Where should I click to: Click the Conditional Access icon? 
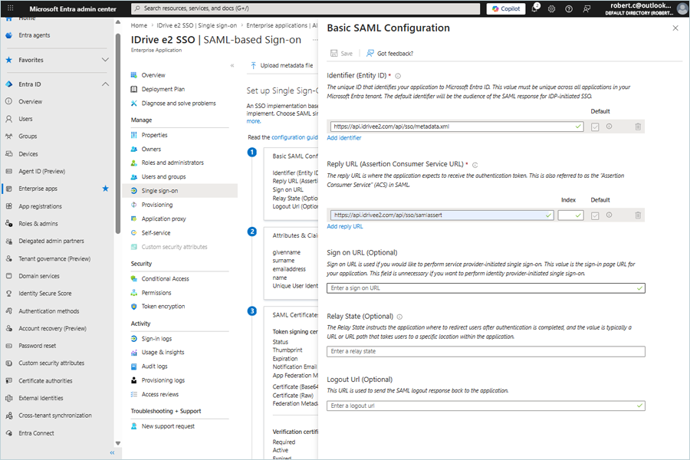[133, 278]
